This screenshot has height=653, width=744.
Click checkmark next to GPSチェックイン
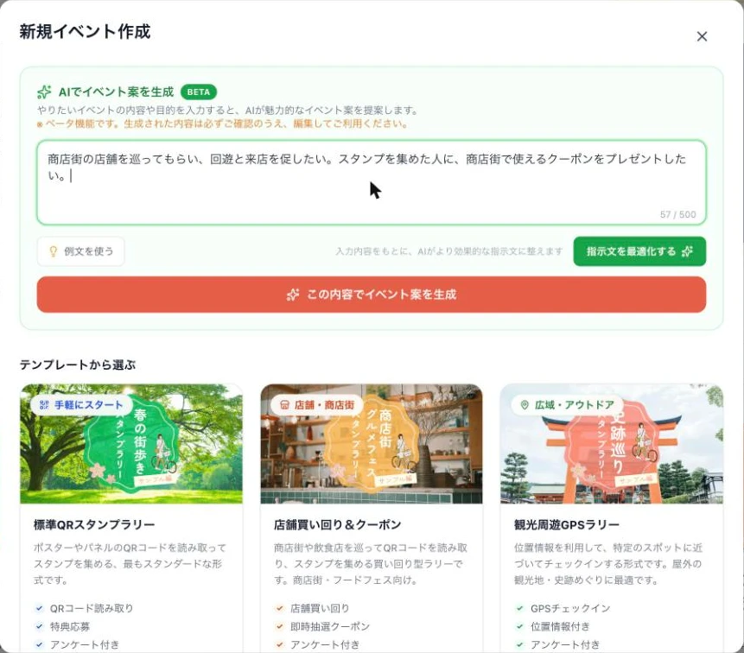click(519, 608)
